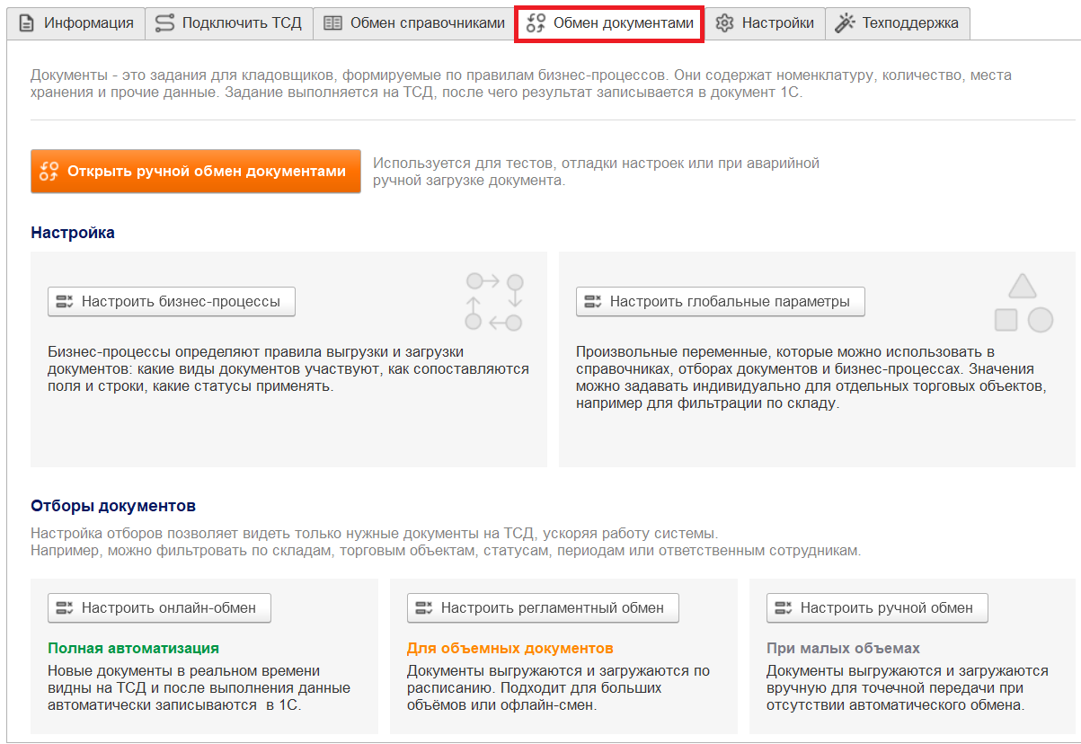Switch to the Подключить ТСД tab
Image resolution: width=1081 pixels, height=744 pixels.
click(228, 24)
